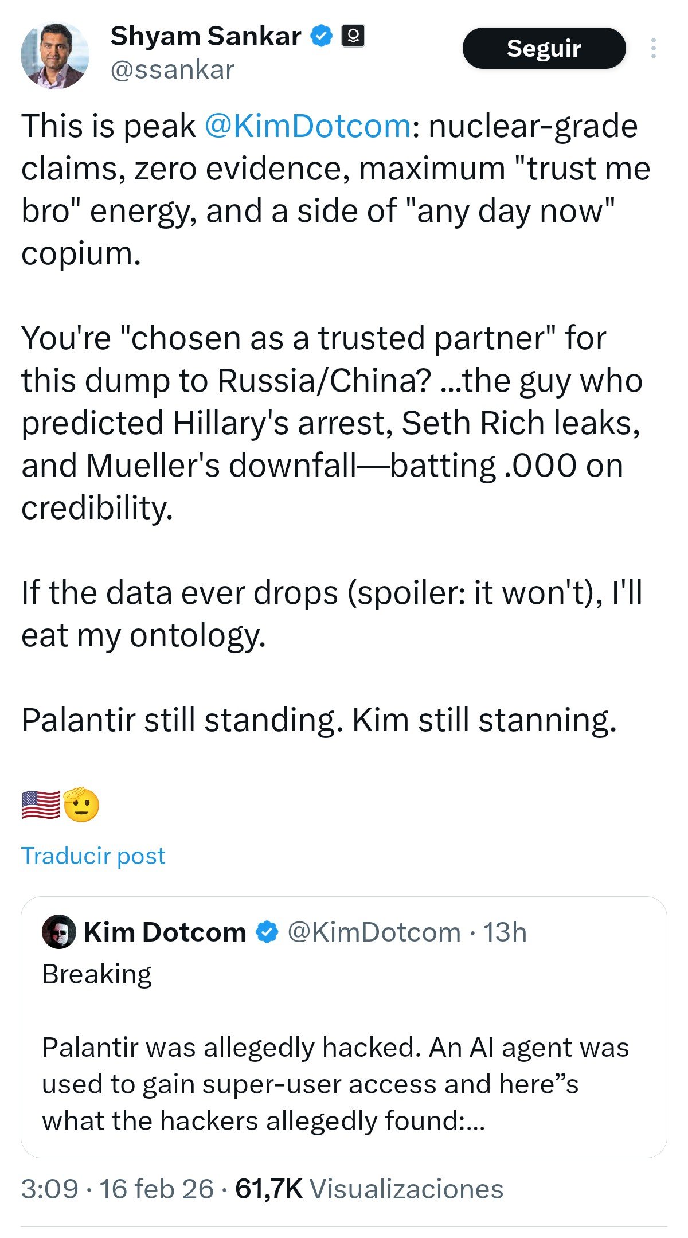Click the @ssankar handle

point(172,70)
